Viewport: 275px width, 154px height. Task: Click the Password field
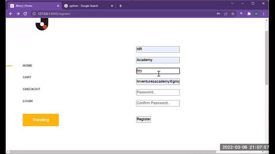coord(158,92)
